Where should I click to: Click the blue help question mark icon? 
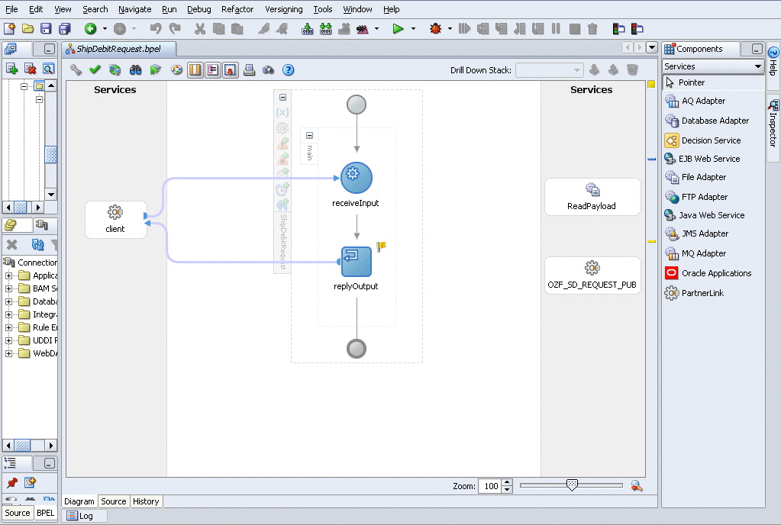click(289, 70)
